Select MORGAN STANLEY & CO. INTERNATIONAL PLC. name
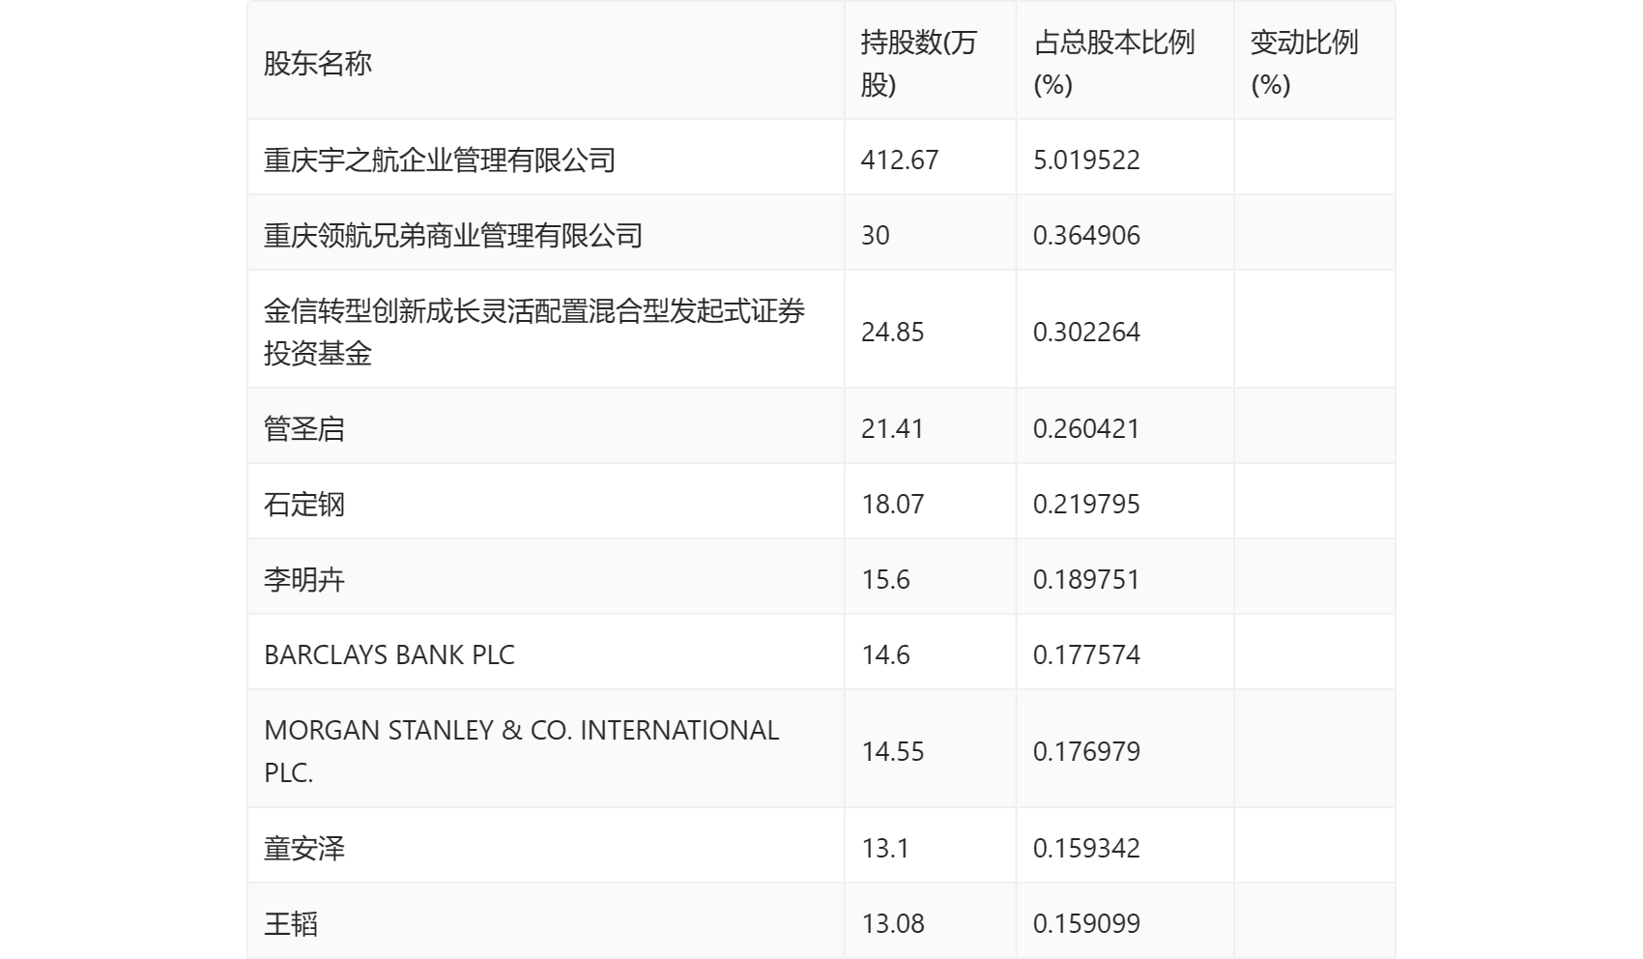This screenshot has width=1643, height=959. coord(522,751)
